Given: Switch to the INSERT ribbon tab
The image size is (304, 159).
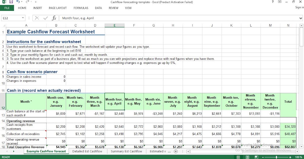Looking at the screenshot, I should tap(37, 8).
